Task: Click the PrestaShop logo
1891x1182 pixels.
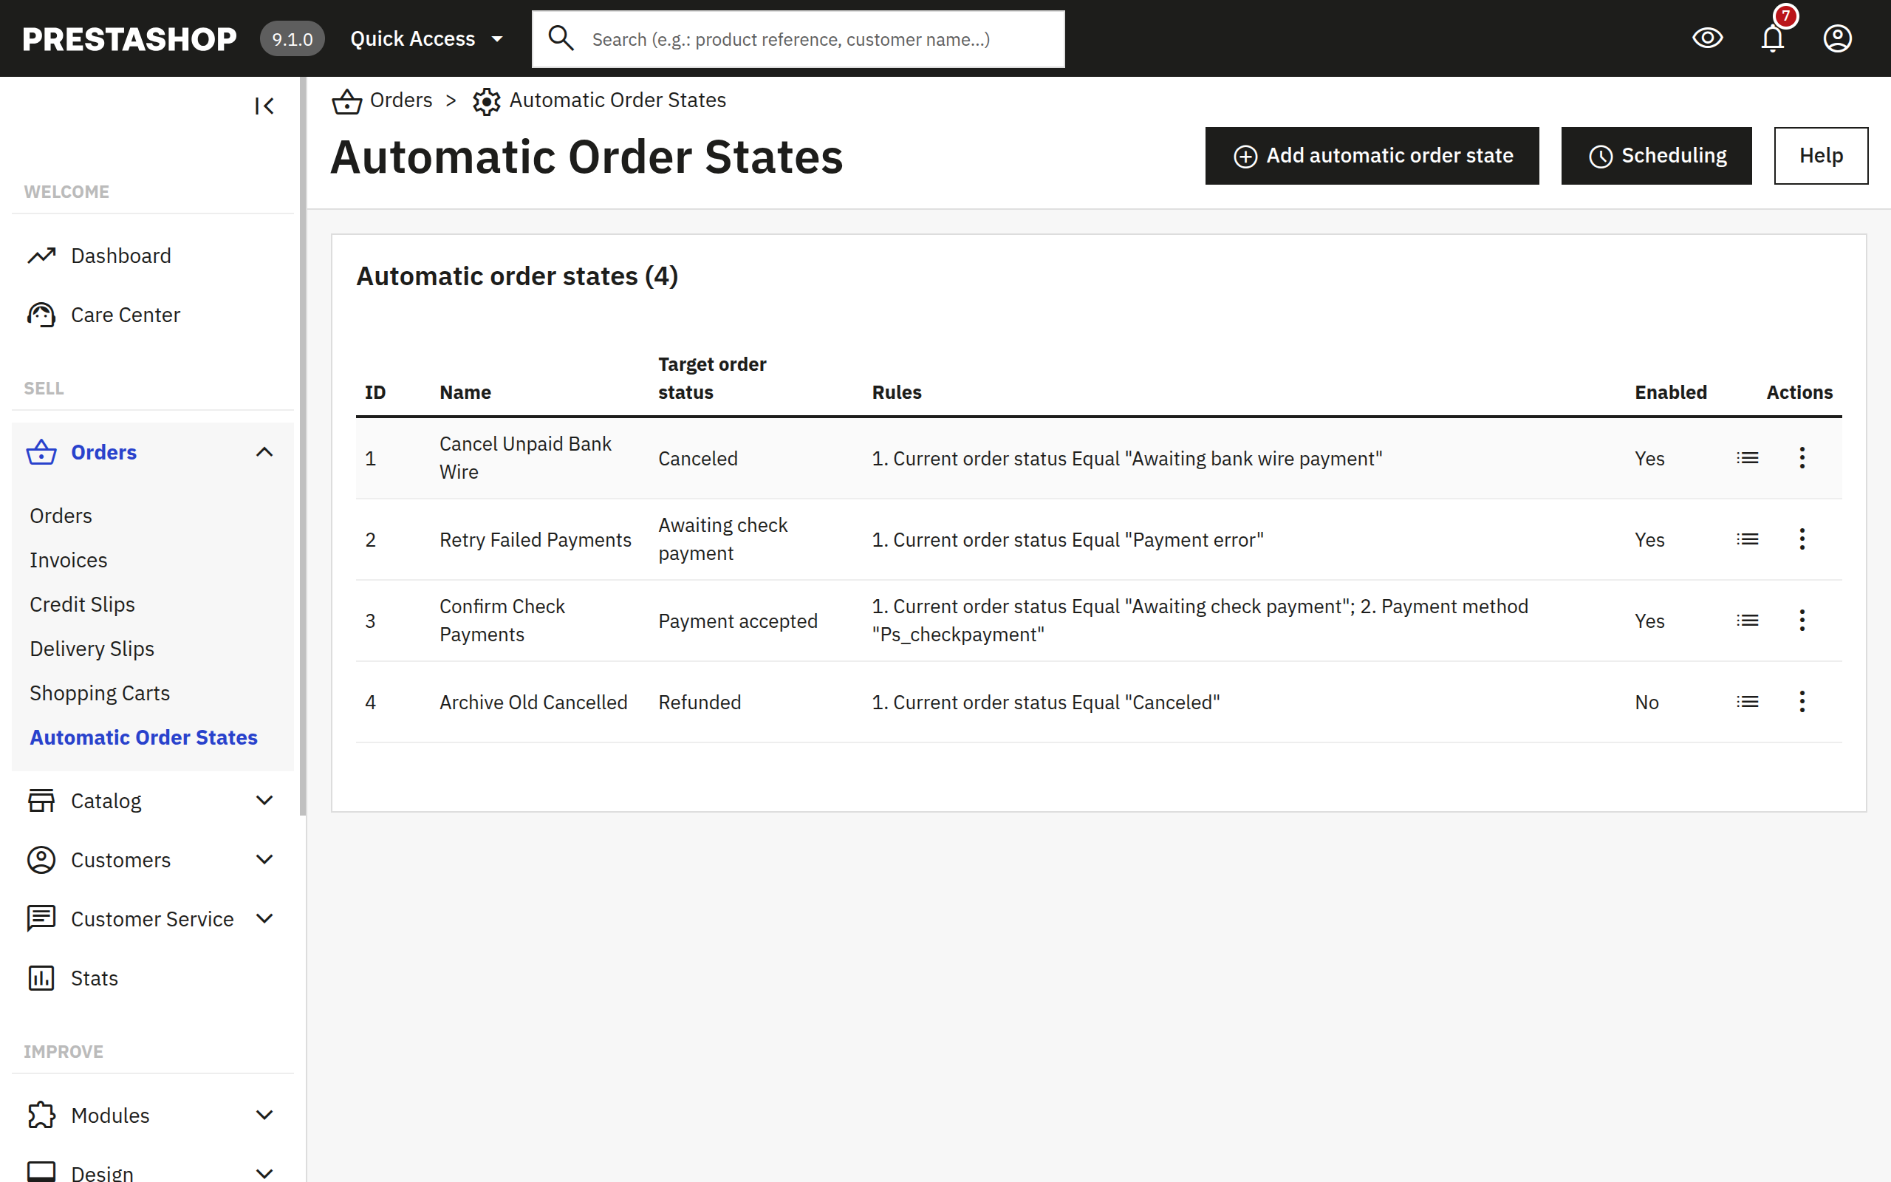Action: point(129,39)
